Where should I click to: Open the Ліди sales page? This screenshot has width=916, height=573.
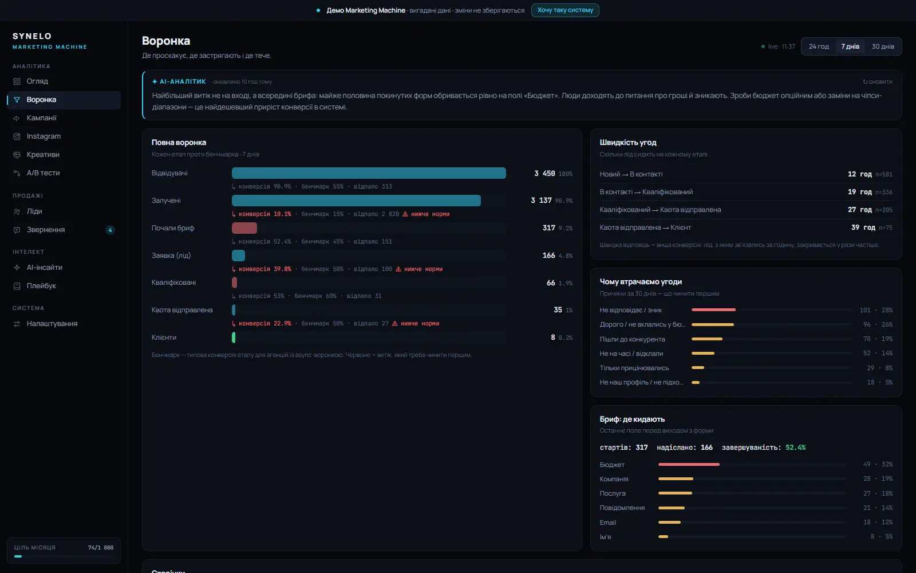(64, 211)
